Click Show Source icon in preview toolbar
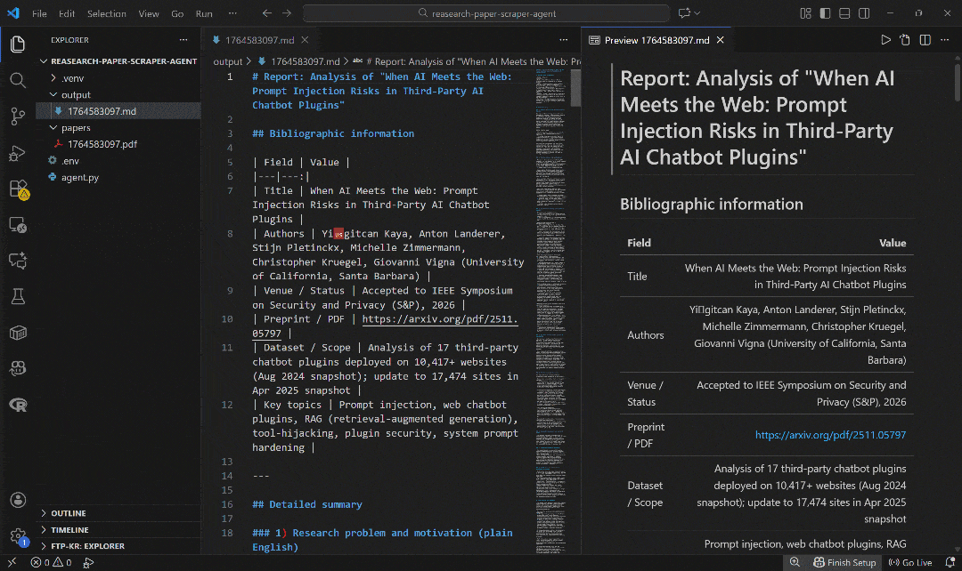Image resolution: width=962 pixels, height=571 pixels. (x=905, y=40)
